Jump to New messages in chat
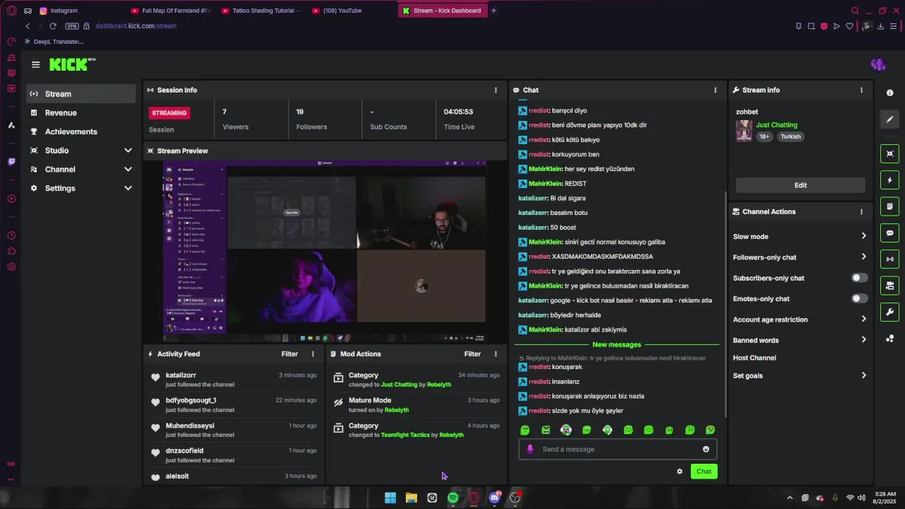This screenshot has width=905, height=509. tap(617, 344)
